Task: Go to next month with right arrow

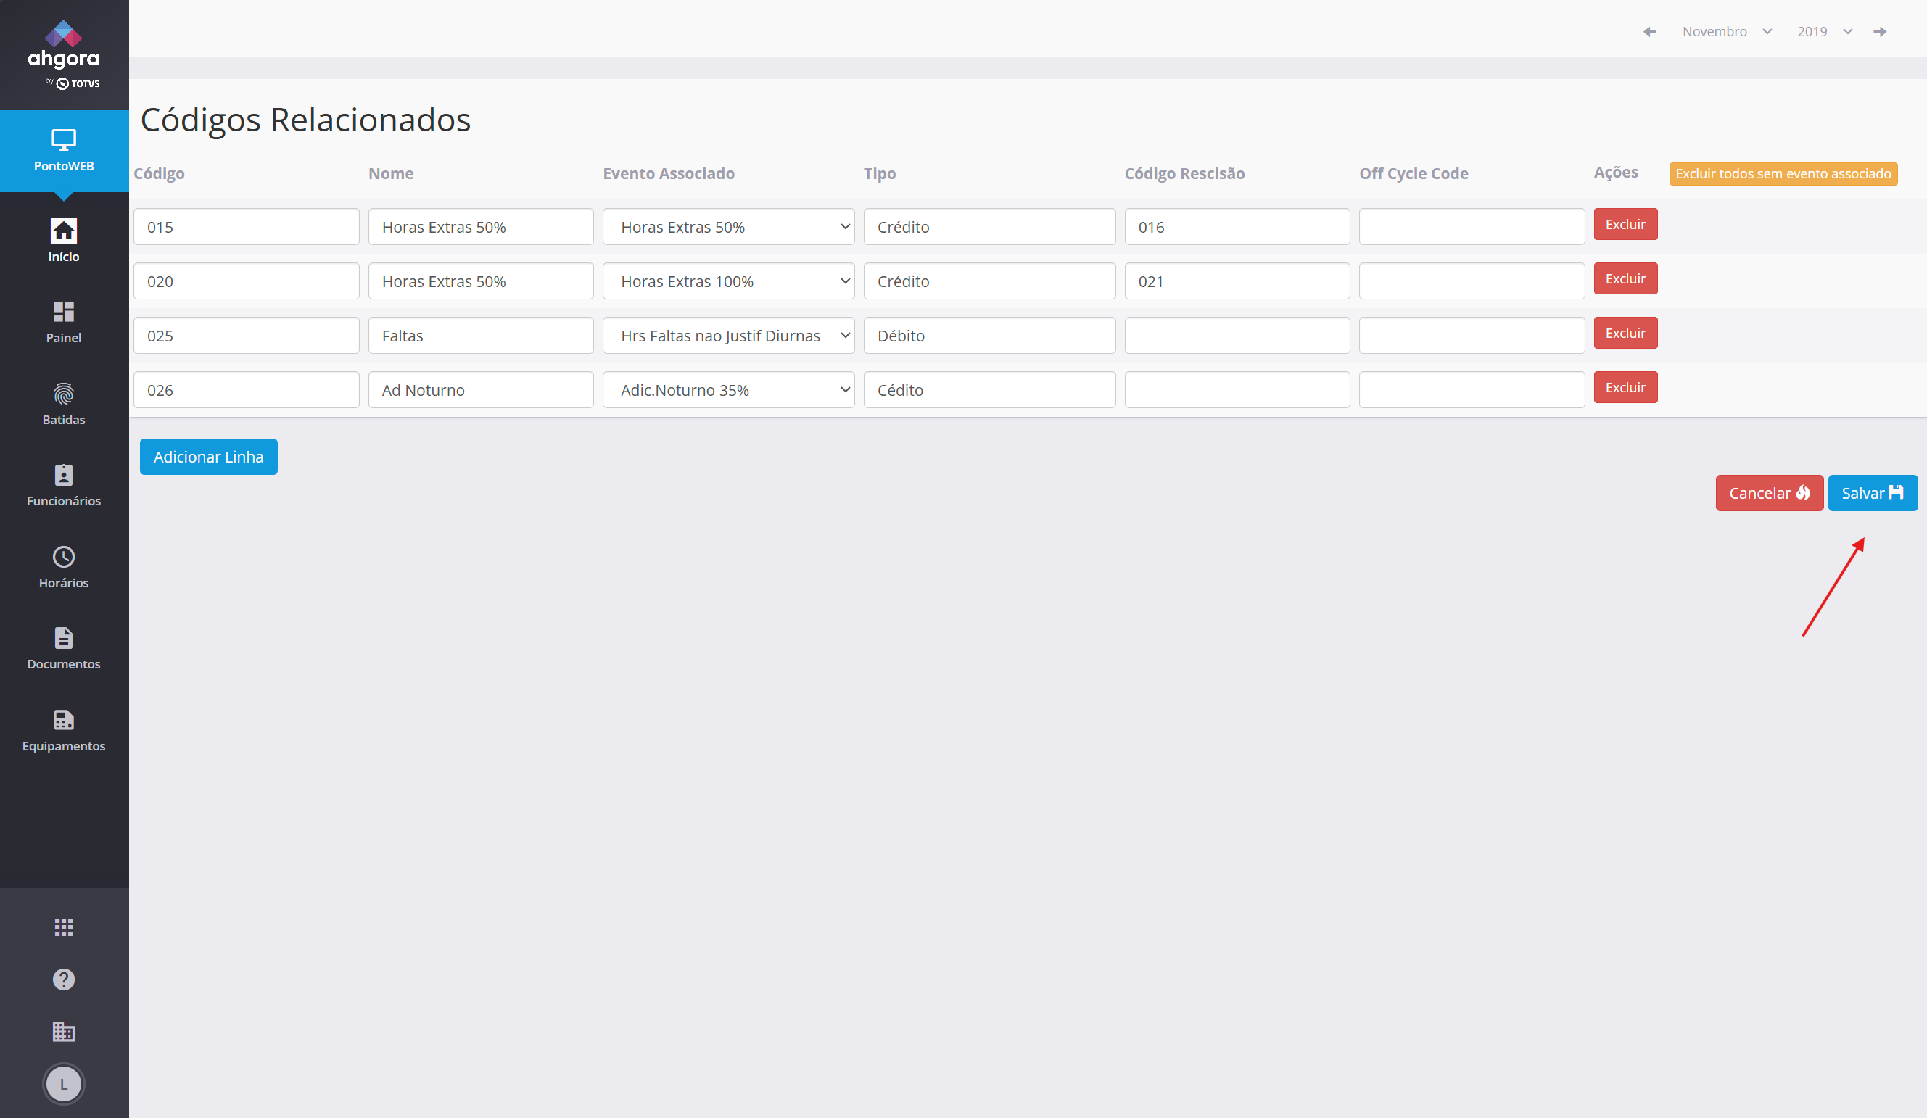Action: coord(1880,31)
